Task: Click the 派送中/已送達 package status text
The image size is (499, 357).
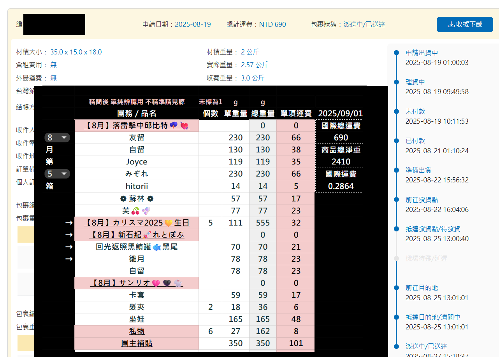Action: [364, 24]
